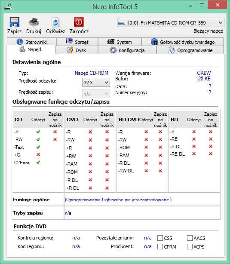Viewport: 230px width, 264px height.
Task: Tick the CPRM checkbox
Action: point(160,247)
